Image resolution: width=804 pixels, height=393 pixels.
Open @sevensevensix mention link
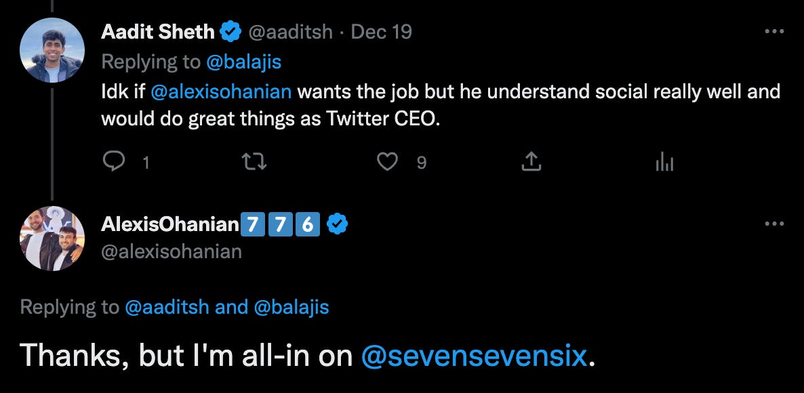point(475,355)
